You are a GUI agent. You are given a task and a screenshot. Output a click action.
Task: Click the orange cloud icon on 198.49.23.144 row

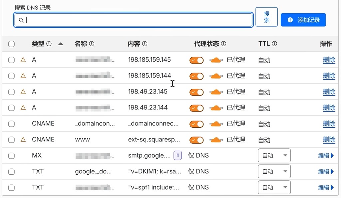(216, 108)
